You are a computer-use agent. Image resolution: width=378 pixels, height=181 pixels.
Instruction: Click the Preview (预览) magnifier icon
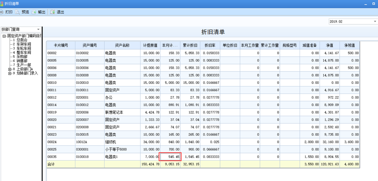coord(17,12)
